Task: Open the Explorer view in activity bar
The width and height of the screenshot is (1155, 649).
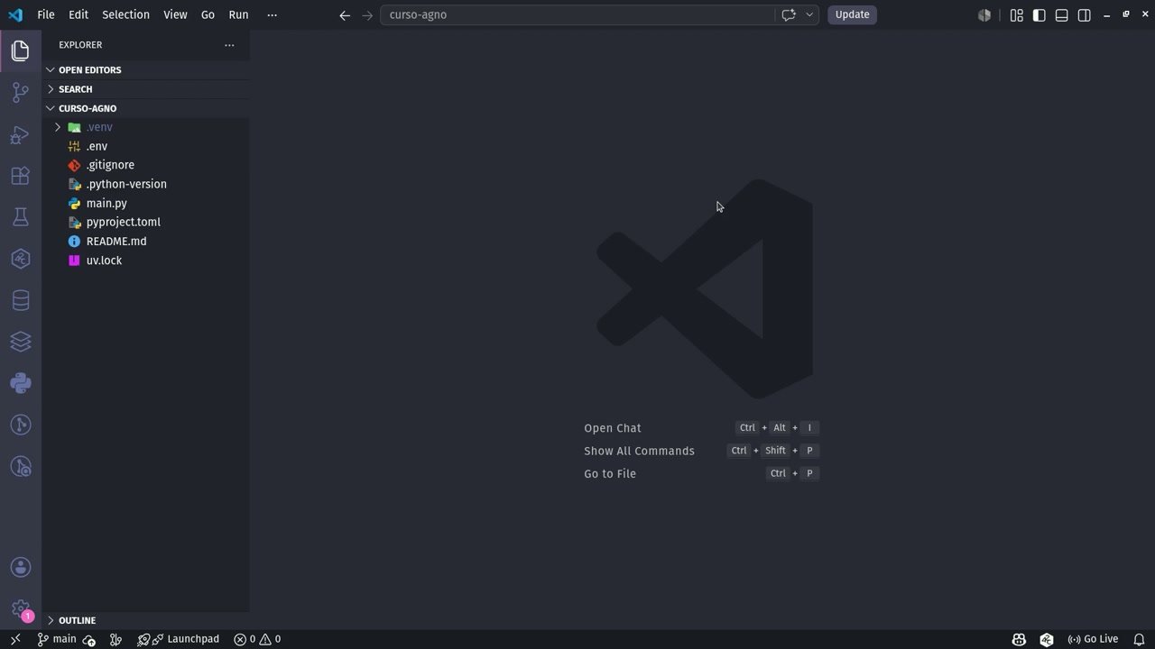Action: (x=20, y=50)
